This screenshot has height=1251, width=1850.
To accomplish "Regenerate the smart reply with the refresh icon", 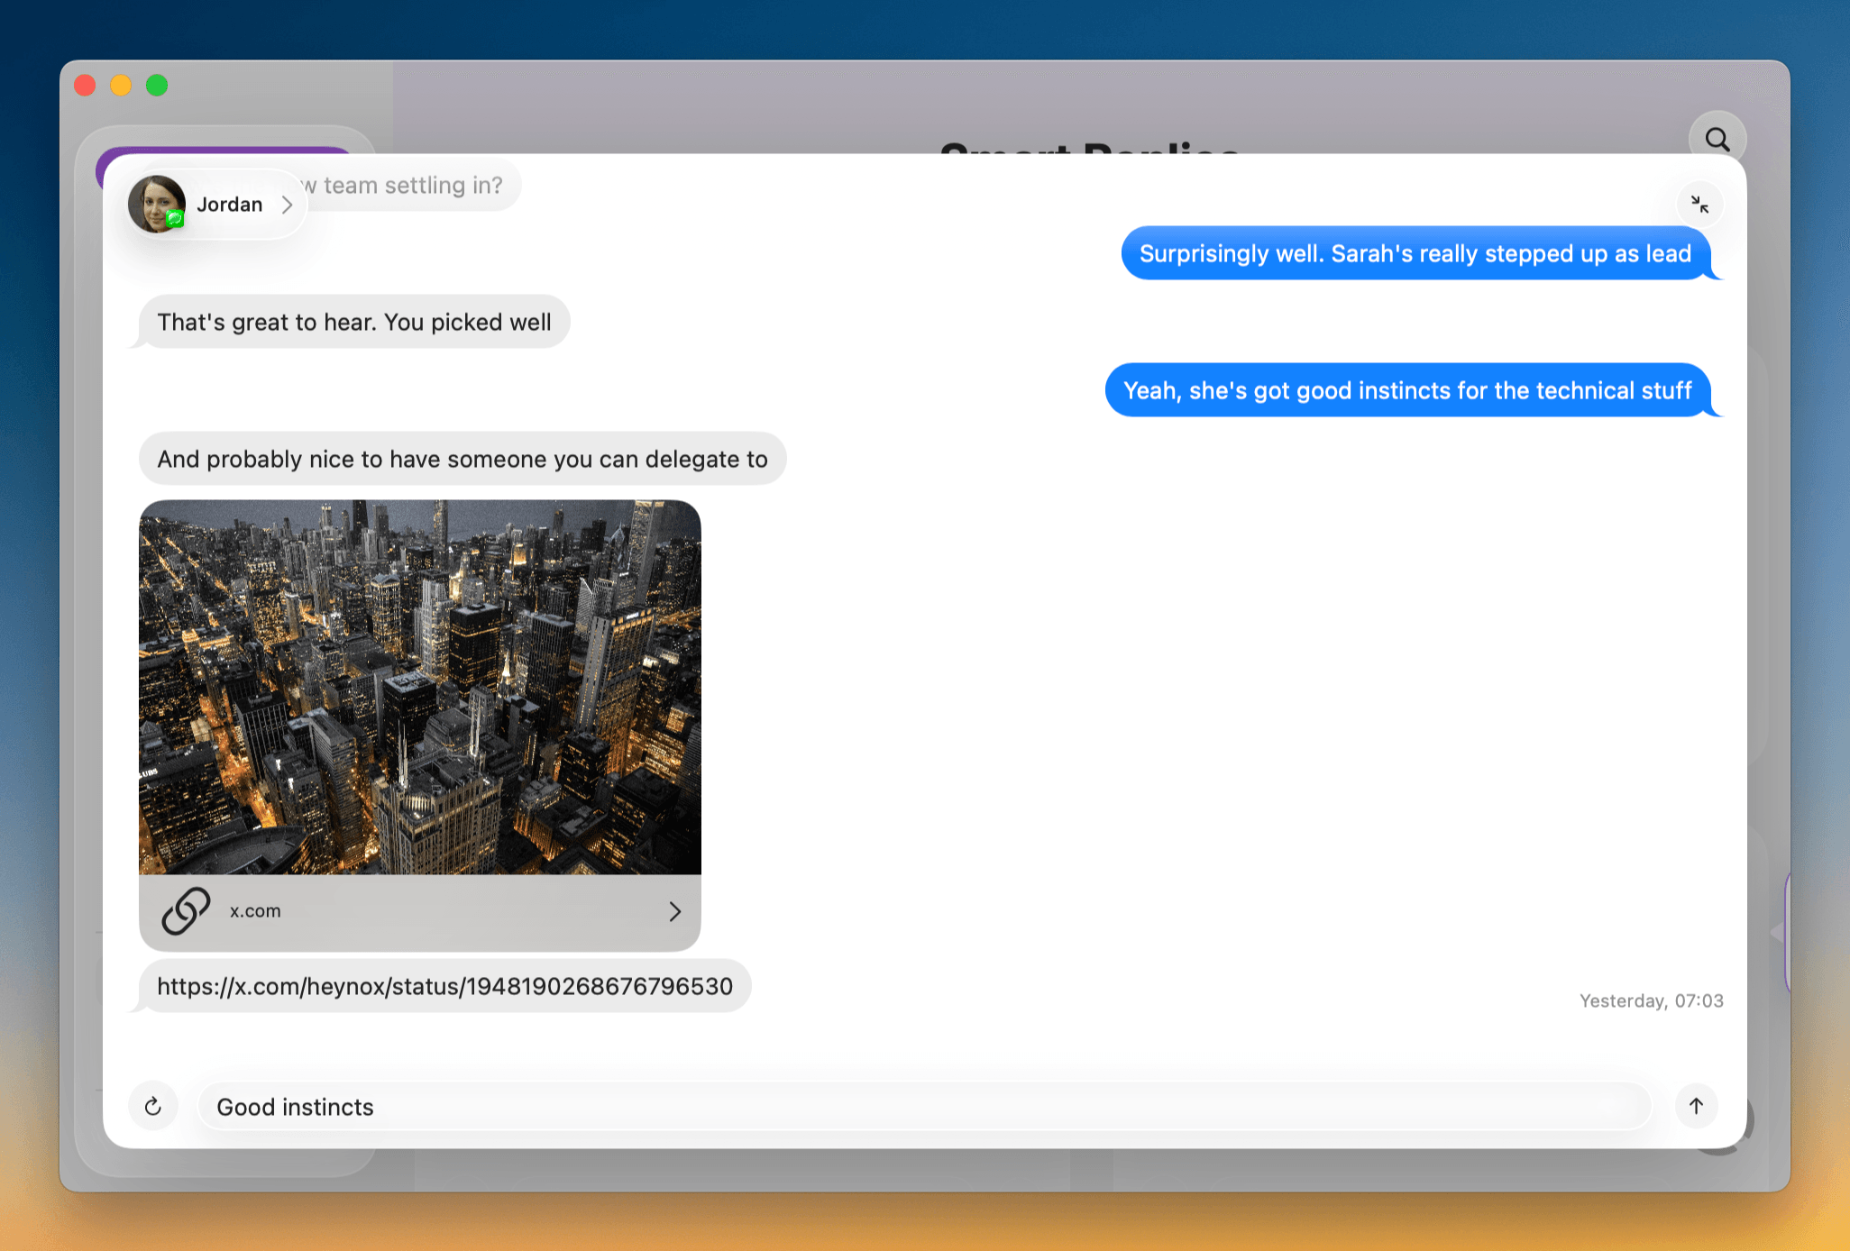I will [153, 1106].
